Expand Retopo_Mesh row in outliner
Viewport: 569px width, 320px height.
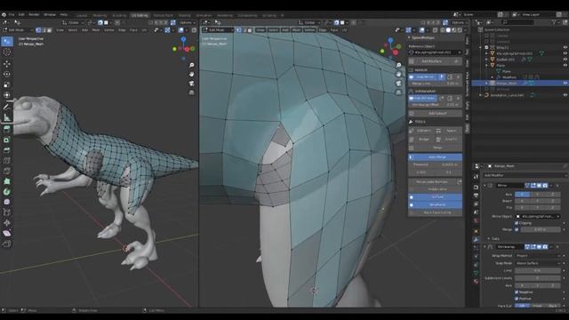point(486,83)
